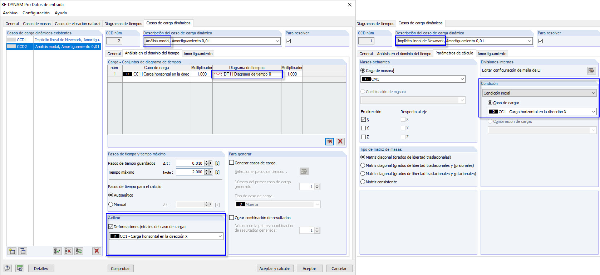
Task: Click the Seleccionar pasos de tiempo icon
Action: pyautogui.click(x=304, y=172)
